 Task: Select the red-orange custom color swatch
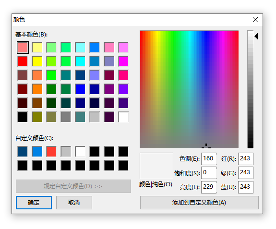tap(51, 151)
